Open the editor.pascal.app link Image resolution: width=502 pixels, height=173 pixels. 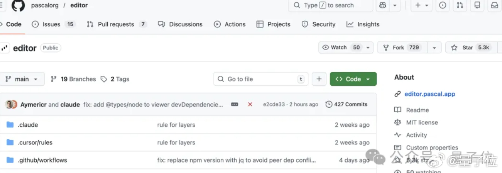point(430,94)
